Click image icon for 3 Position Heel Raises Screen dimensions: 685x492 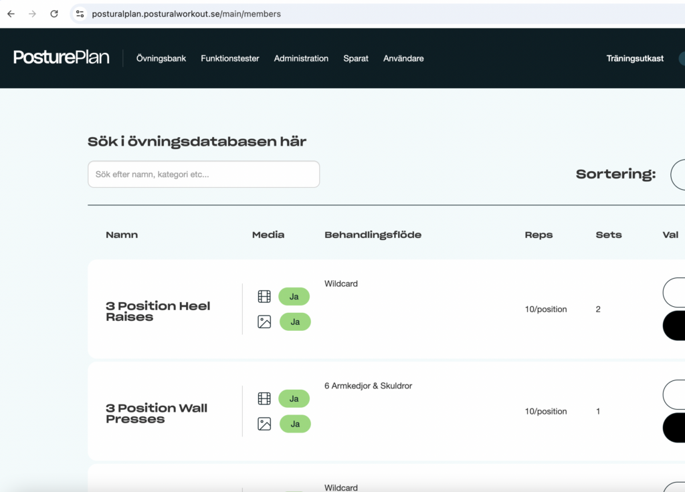click(x=264, y=322)
